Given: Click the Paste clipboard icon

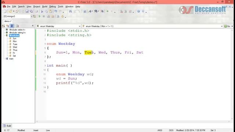Looking at the screenshot, I should (51, 11).
